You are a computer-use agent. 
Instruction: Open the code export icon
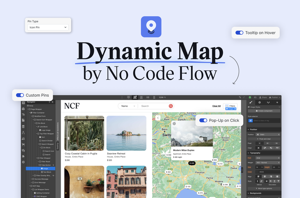255,97
